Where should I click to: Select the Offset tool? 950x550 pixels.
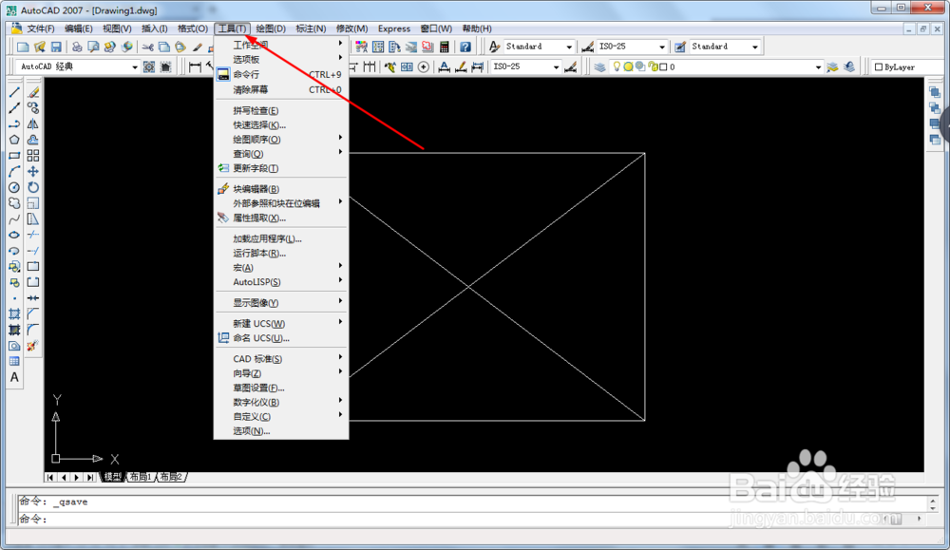pyautogui.click(x=33, y=140)
